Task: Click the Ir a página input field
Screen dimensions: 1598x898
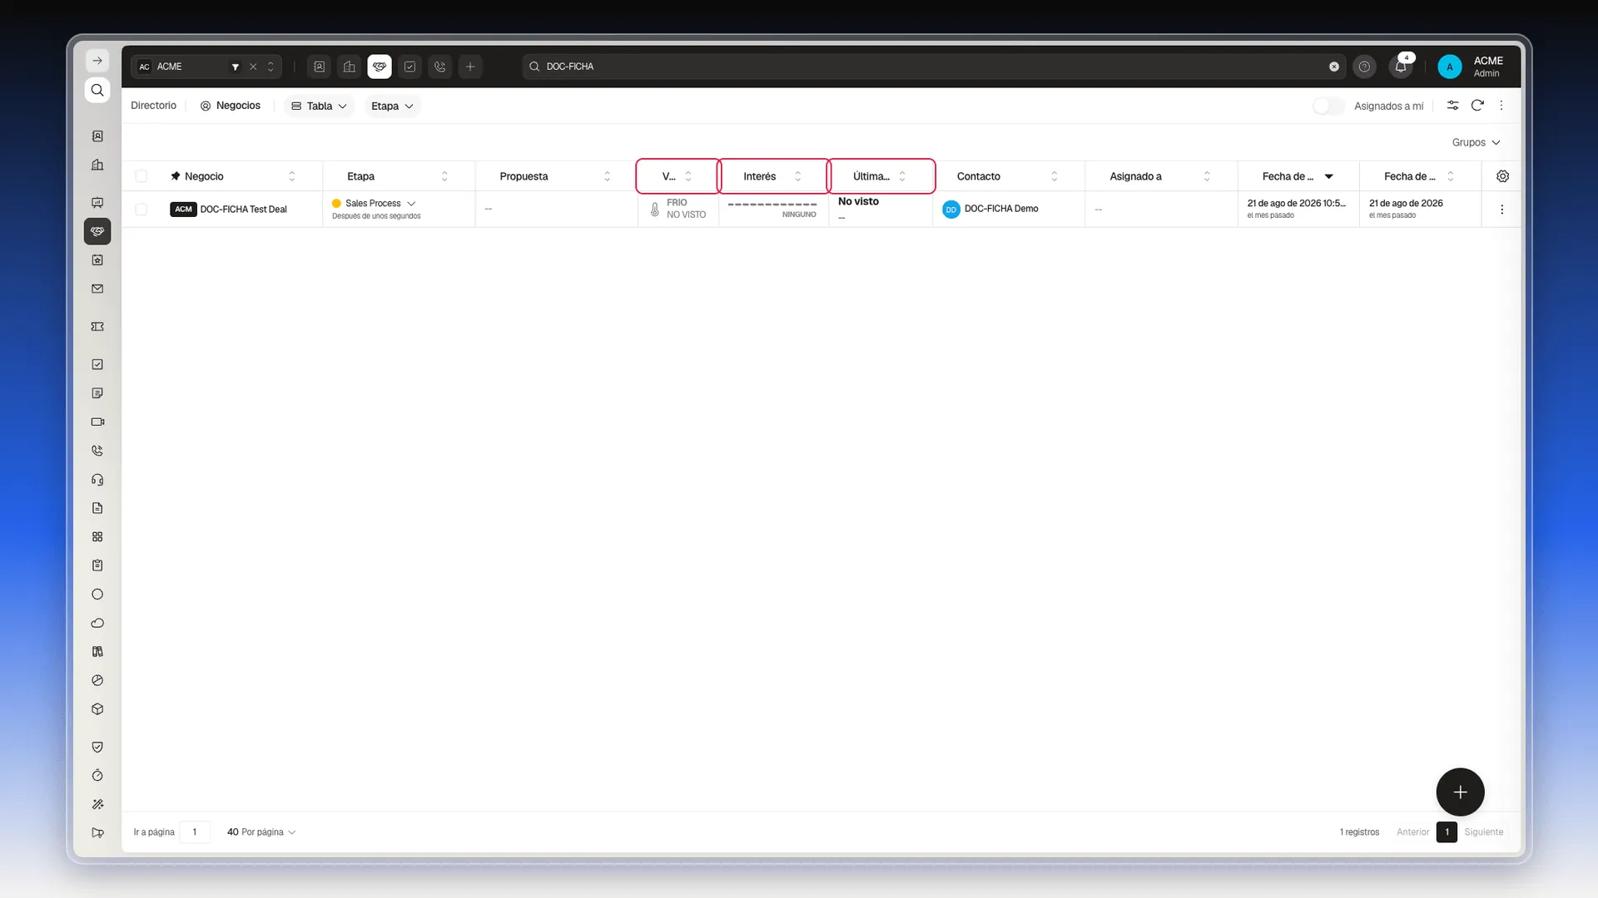Action: click(x=195, y=831)
